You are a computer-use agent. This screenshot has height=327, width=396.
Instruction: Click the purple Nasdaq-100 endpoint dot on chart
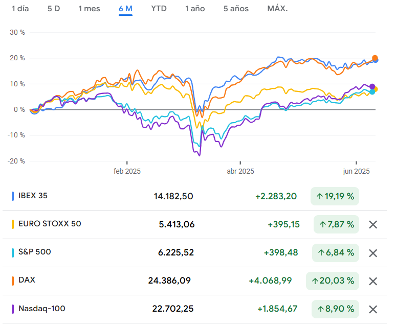372,87
